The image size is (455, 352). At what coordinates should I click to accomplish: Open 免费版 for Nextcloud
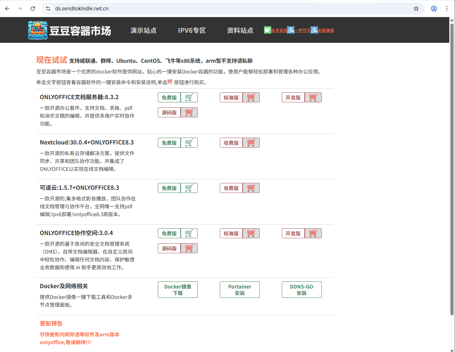coord(169,143)
